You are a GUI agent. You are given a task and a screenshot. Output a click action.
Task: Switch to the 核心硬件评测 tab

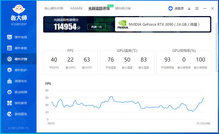(x=54, y=8)
